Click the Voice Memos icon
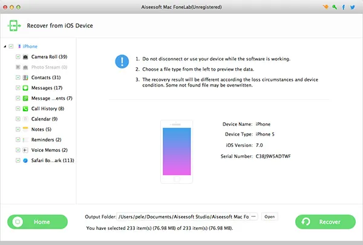Image resolution: width=363 pixels, height=245 pixels. pyautogui.click(x=25, y=150)
